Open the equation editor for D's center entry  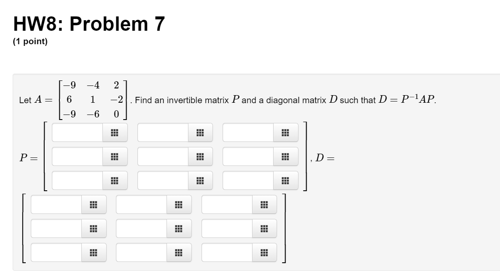point(178,229)
